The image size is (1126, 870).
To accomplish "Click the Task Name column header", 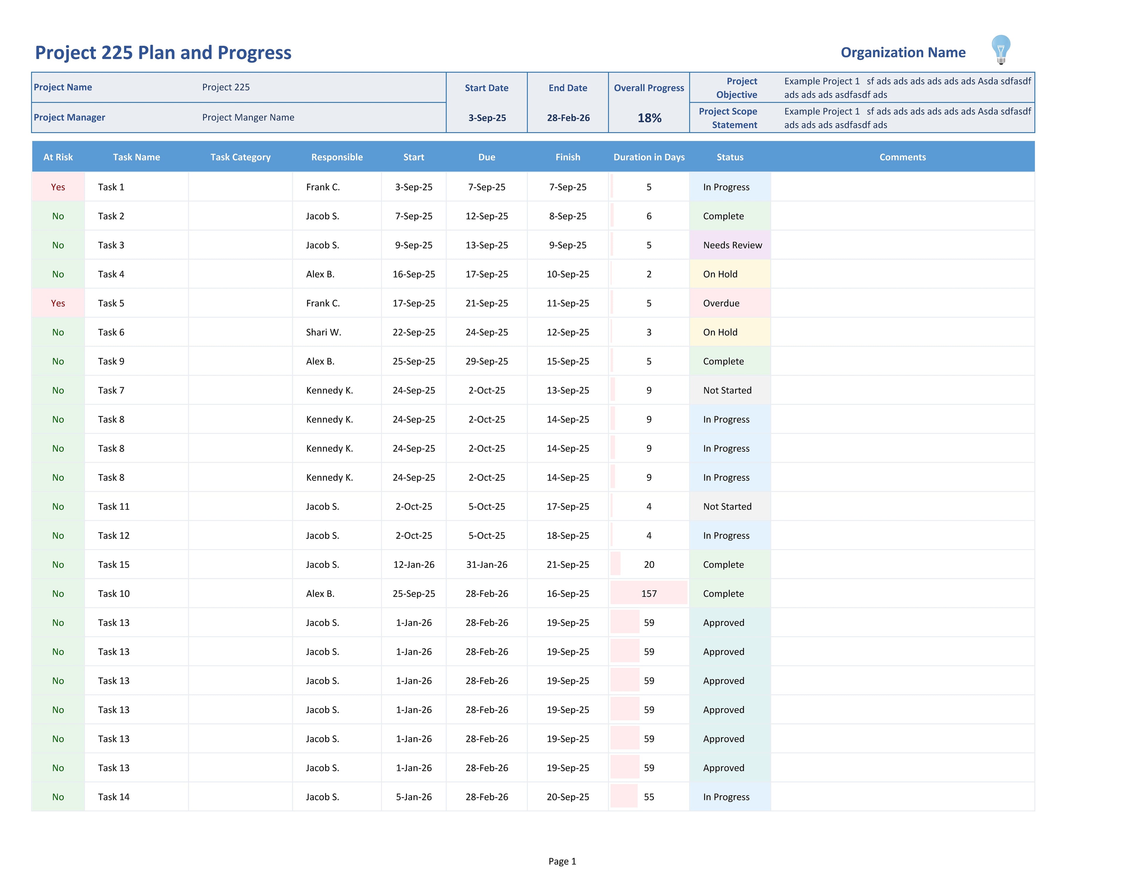I will 136,157.
